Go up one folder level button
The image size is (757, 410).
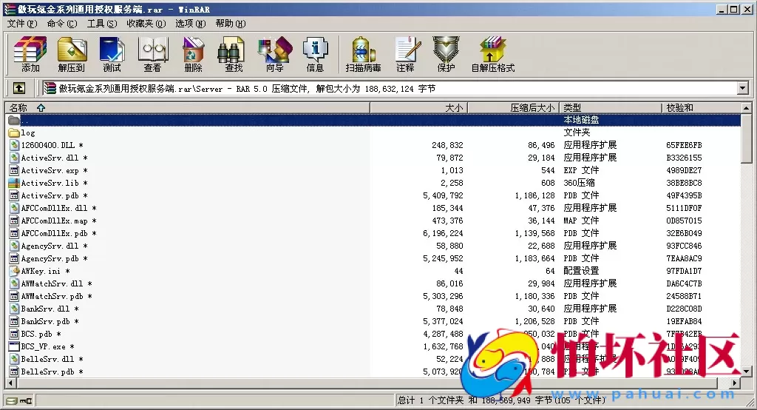click(18, 88)
